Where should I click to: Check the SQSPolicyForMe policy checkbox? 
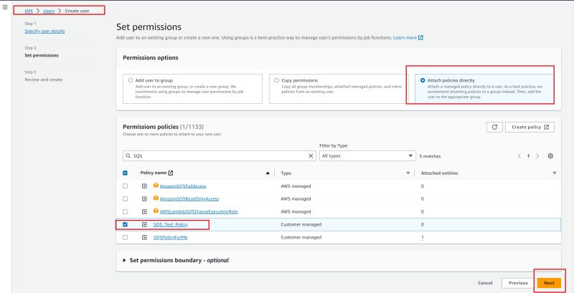tap(125, 237)
